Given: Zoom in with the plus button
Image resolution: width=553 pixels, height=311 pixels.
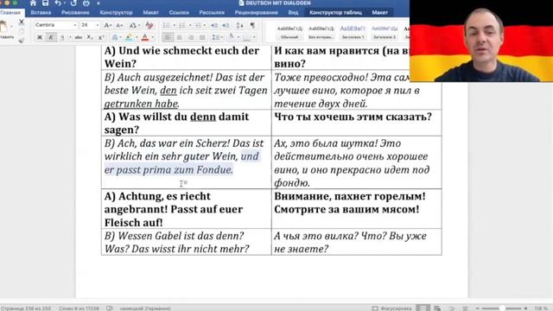Looking at the screenshot, I should coord(525,308).
